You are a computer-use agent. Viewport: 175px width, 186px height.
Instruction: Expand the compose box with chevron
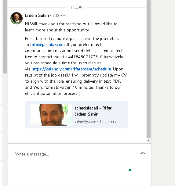143,153
